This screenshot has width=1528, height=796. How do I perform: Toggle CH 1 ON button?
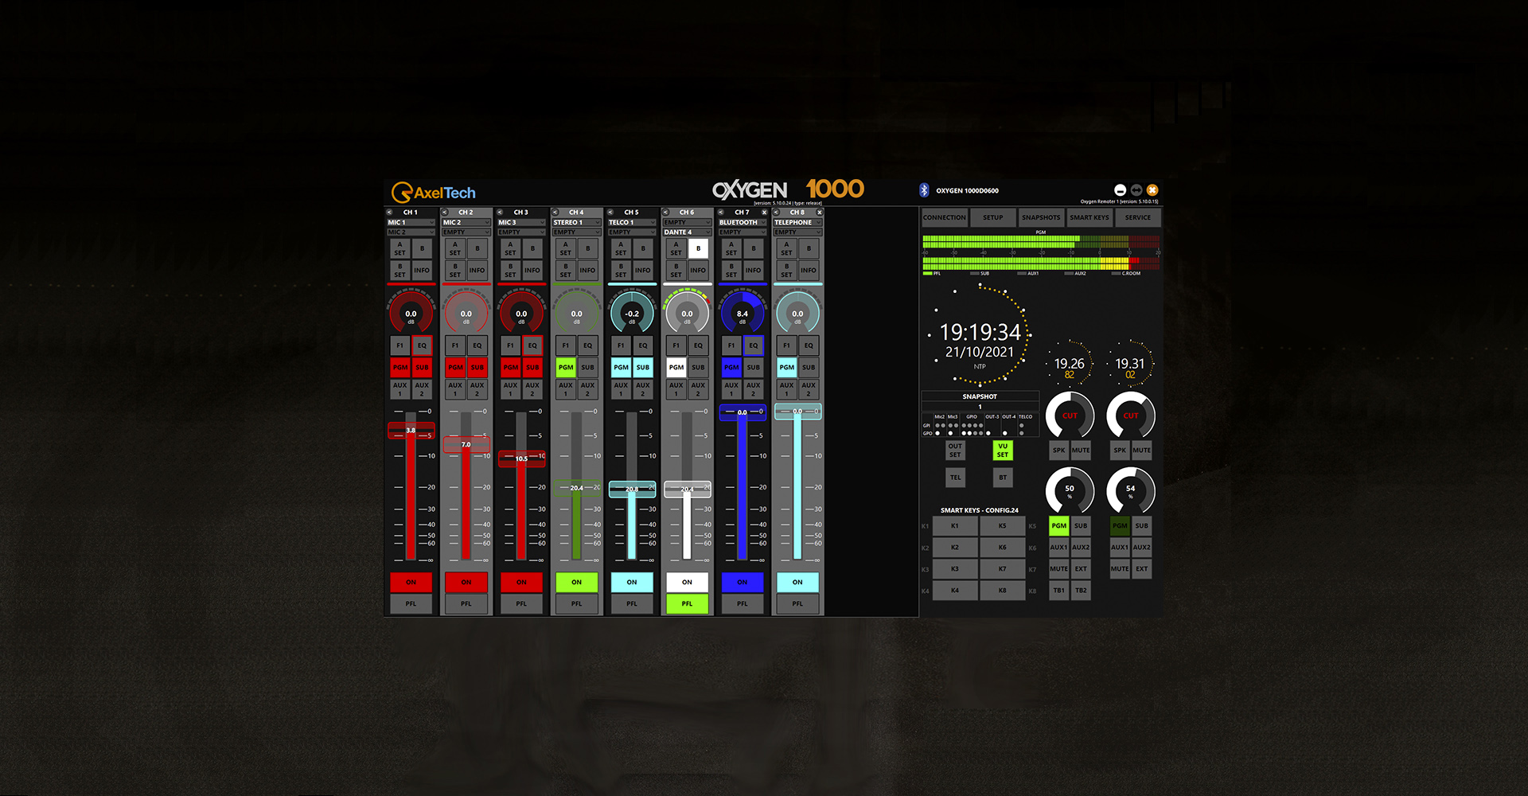click(411, 582)
